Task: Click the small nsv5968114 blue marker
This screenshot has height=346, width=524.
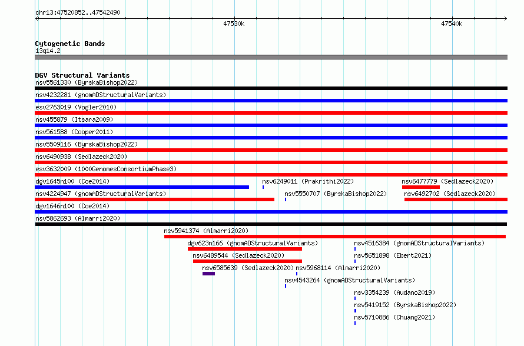Action: point(297,274)
